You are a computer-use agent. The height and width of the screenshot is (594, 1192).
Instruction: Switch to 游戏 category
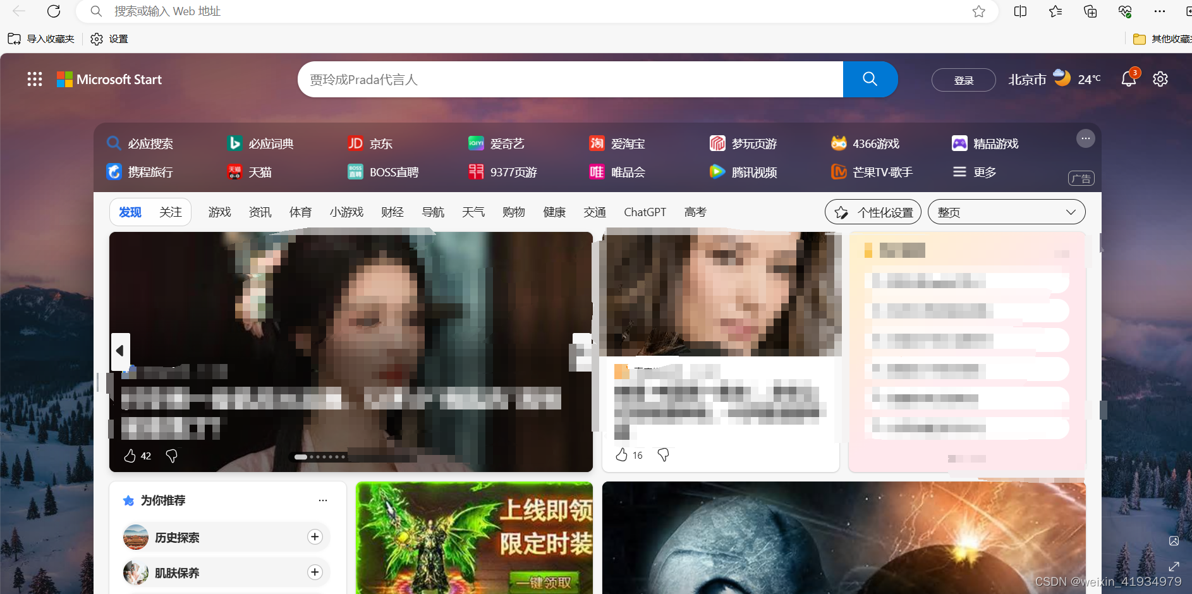[220, 212]
